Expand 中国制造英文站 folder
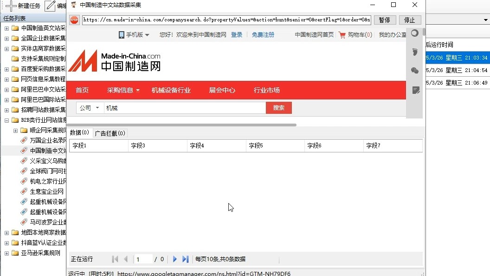 point(6,28)
